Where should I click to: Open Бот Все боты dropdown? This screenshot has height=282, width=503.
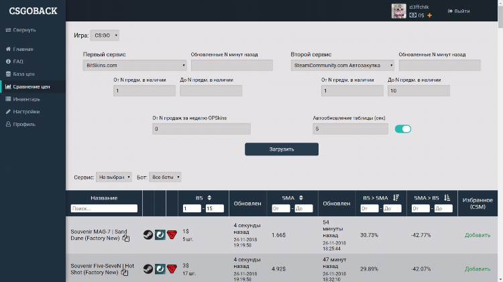165,178
